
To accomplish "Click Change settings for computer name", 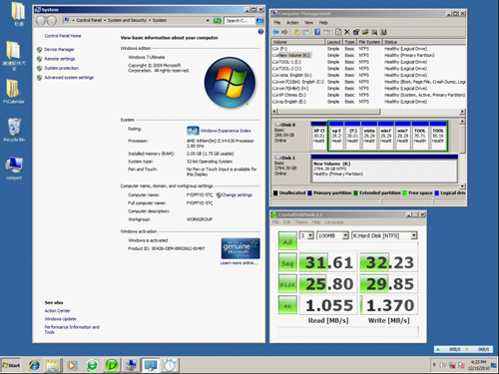I will (x=237, y=195).
